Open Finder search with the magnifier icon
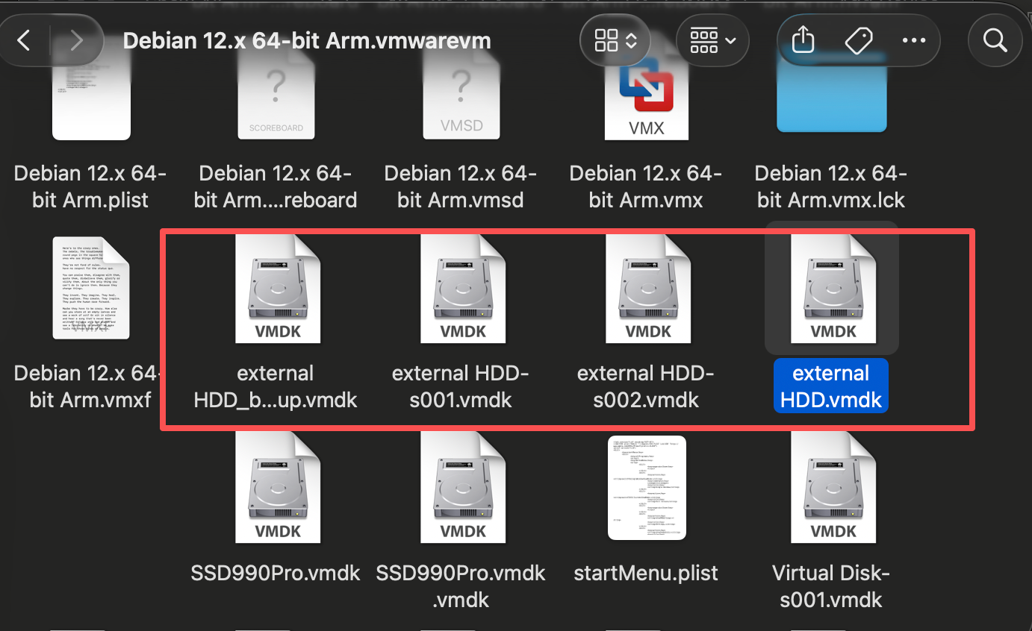 (x=995, y=40)
